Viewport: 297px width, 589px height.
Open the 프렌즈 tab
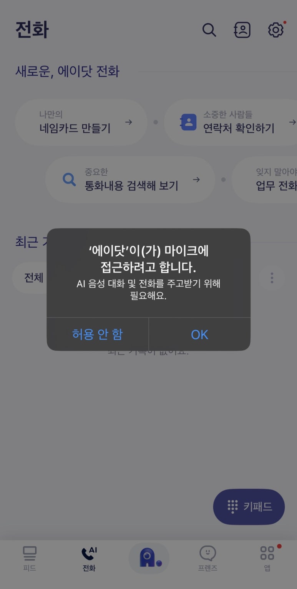coord(208,558)
